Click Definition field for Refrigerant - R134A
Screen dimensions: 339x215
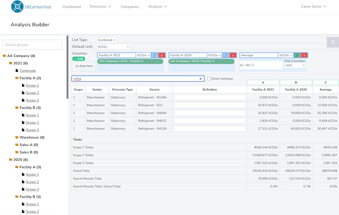coord(209,98)
